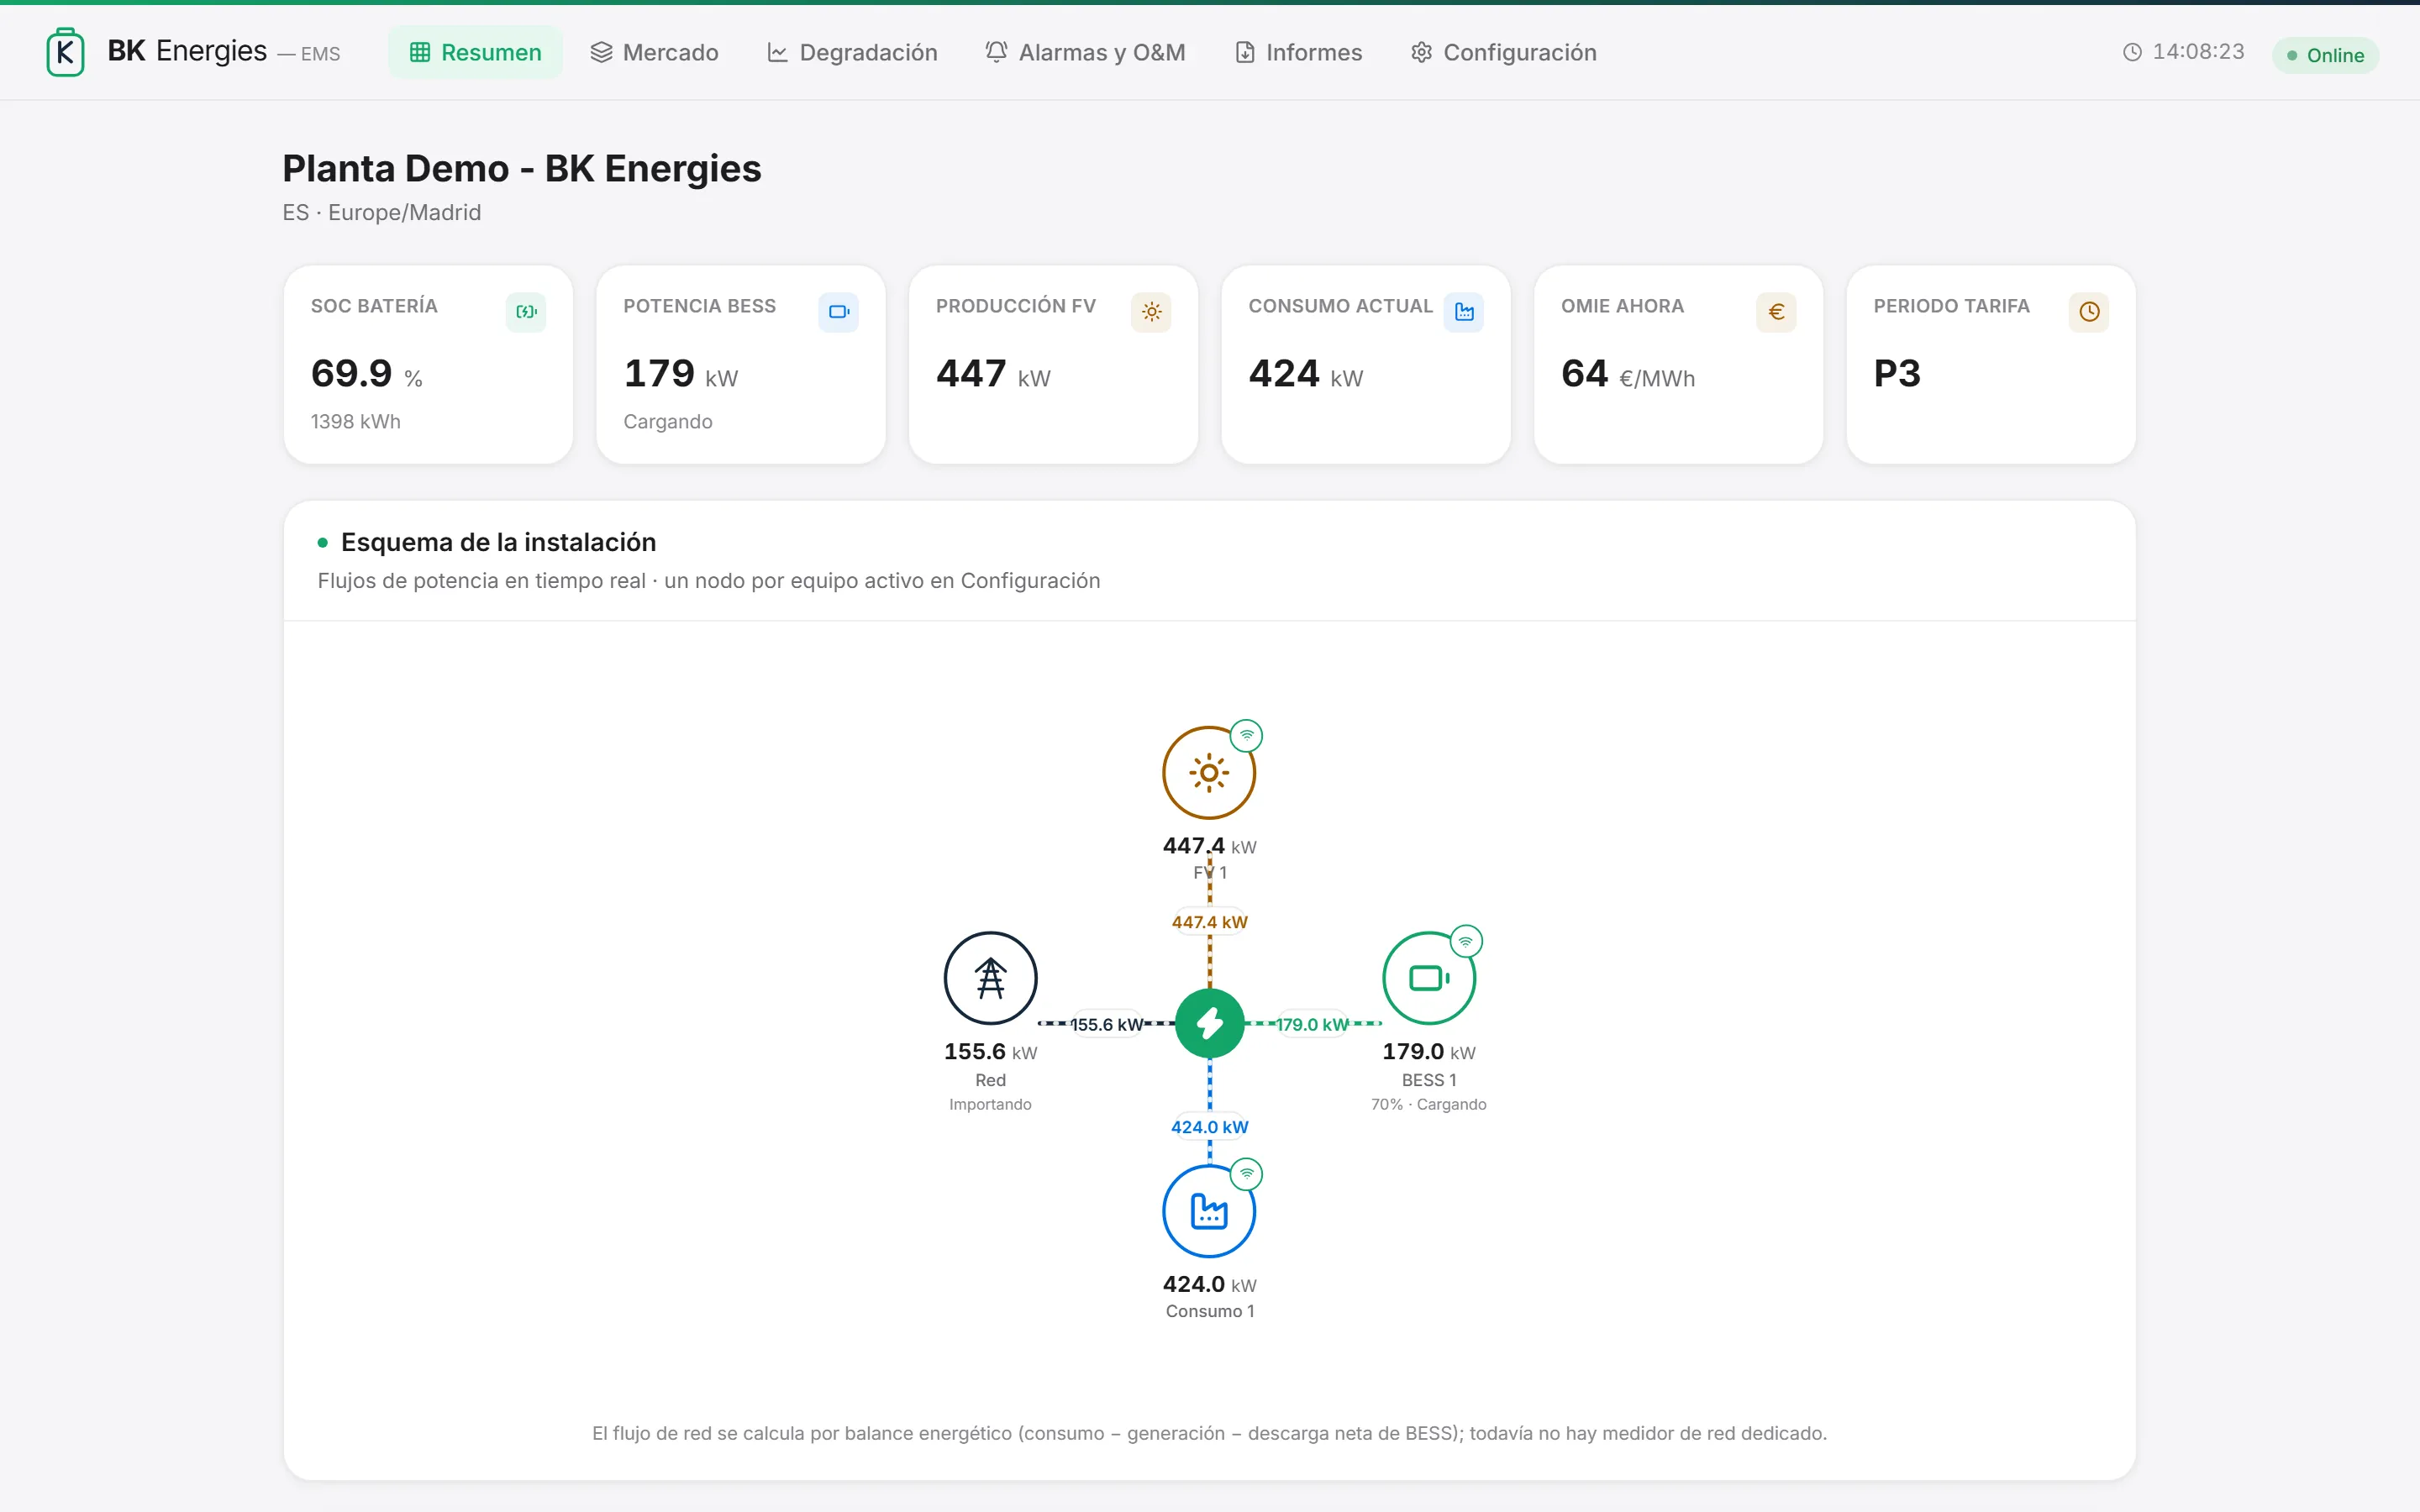Select the FV 1 solar node
The height and width of the screenshot is (1512, 2420).
click(1209, 773)
